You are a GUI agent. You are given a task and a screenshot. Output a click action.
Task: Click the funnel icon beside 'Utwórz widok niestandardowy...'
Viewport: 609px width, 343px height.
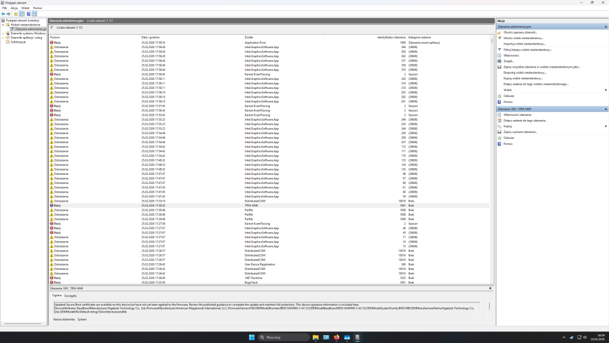[x=499, y=38]
